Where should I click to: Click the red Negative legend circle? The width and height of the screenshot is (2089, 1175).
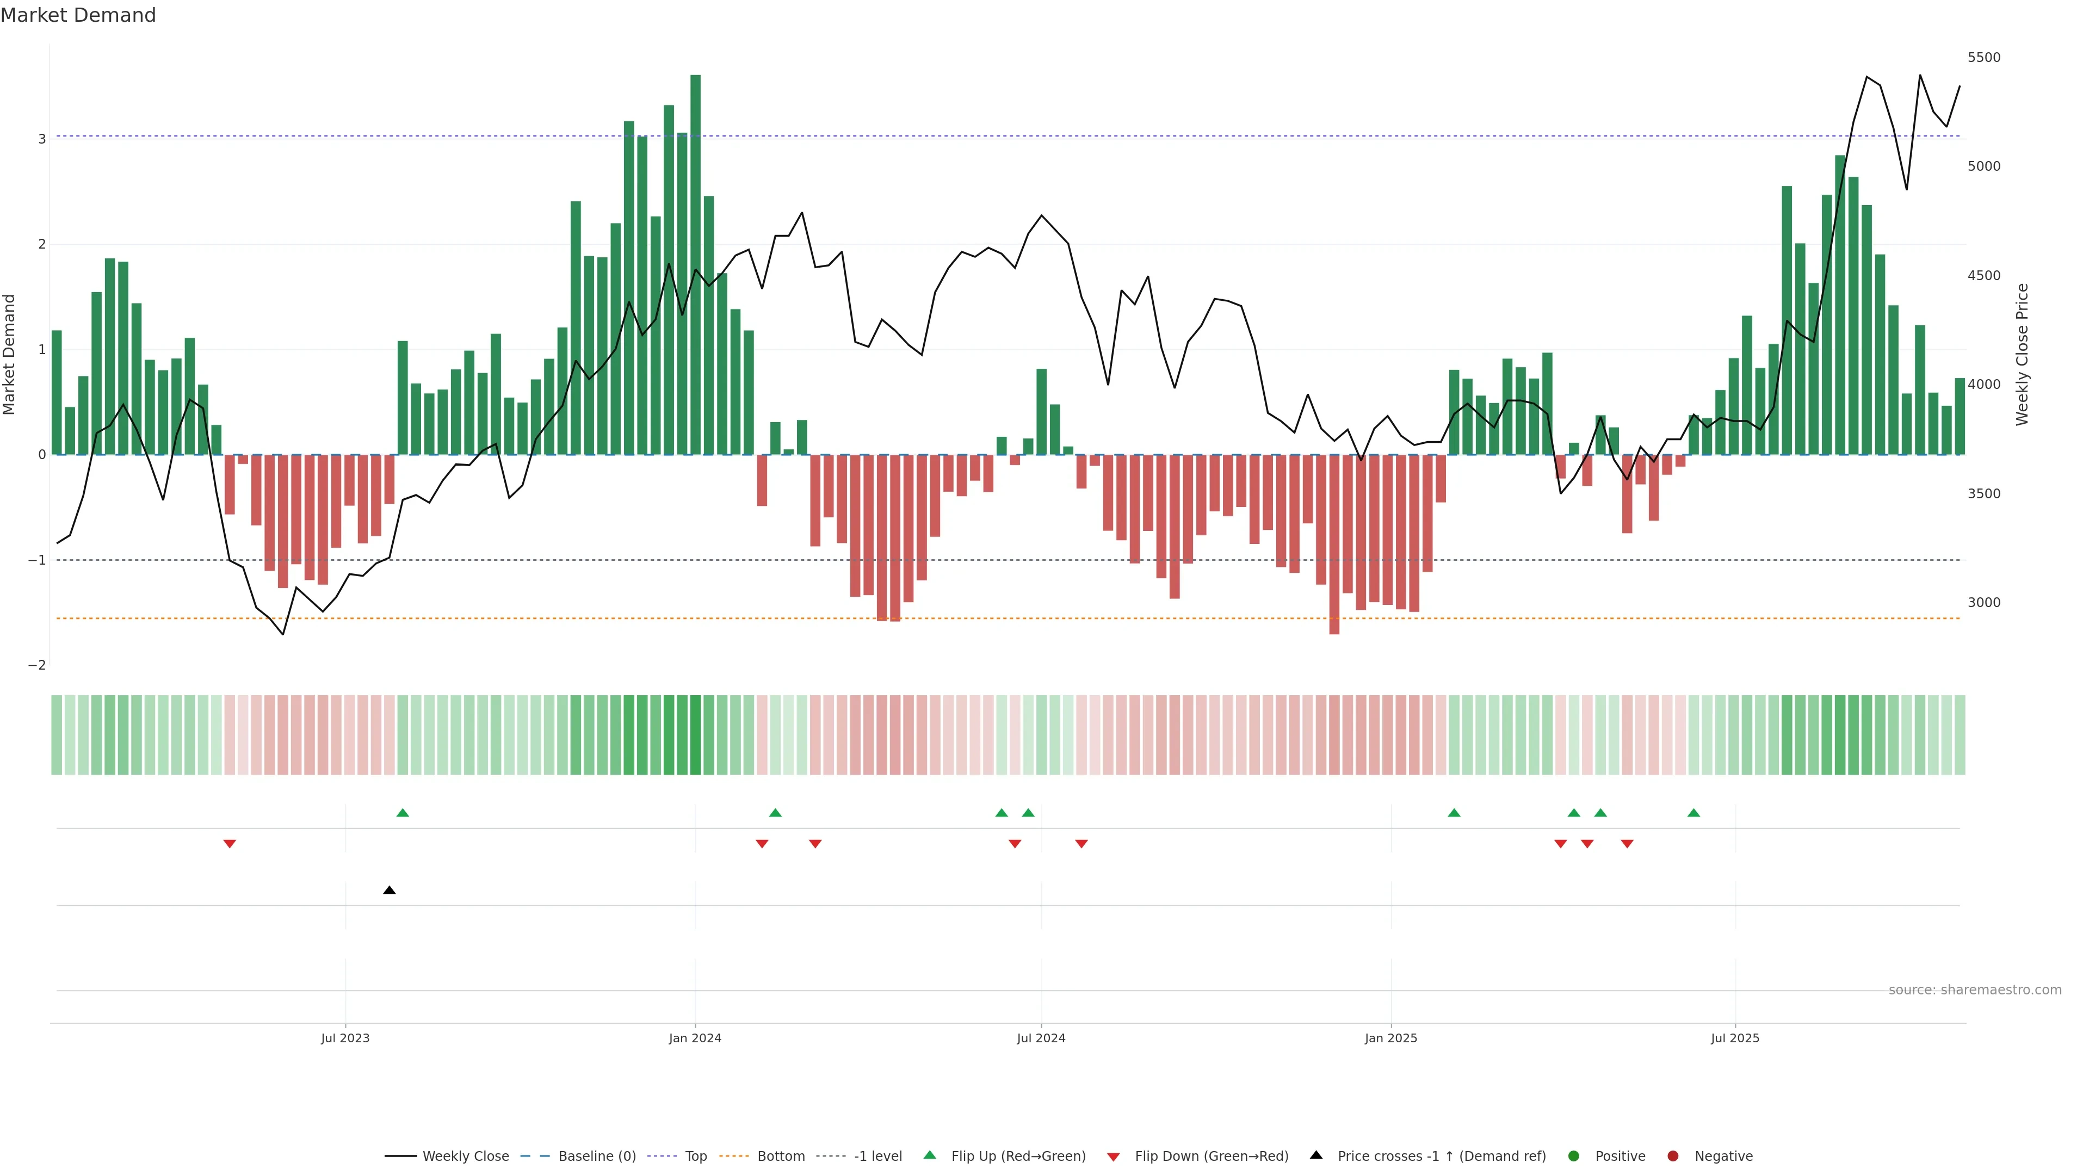[x=1673, y=1155]
